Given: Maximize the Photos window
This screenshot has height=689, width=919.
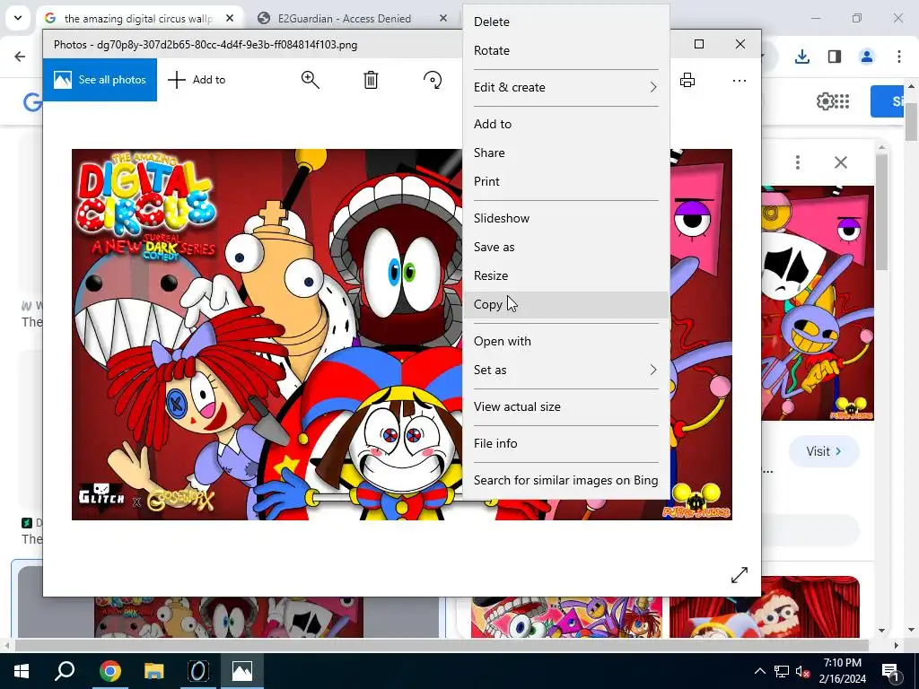Looking at the screenshot, I should click(x=698, y=44).
